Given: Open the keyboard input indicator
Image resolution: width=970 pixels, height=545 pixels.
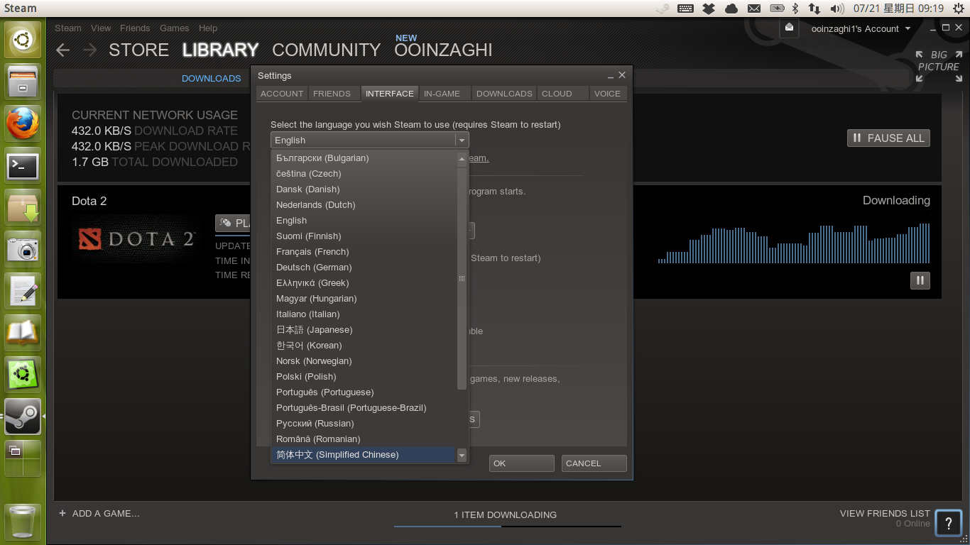Looking at the screenshot, I should pyautogui.click(x=685, y=9).
